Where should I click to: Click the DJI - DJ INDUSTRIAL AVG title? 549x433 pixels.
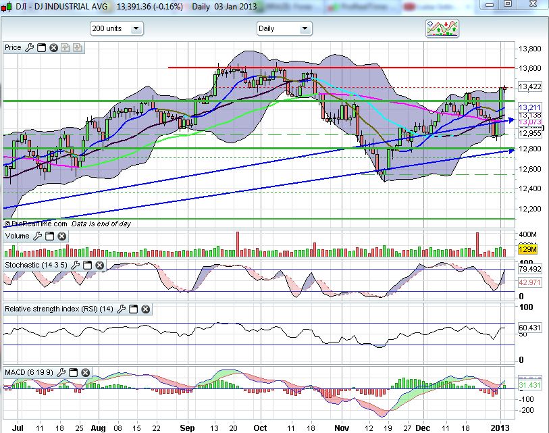tap(61, 7)
